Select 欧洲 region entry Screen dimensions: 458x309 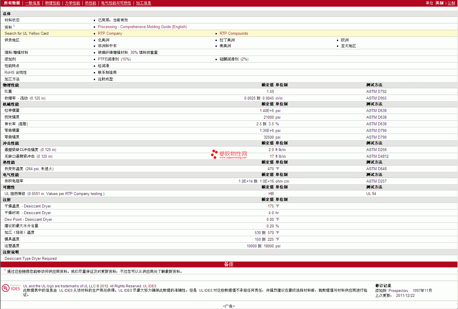[345, 40]
